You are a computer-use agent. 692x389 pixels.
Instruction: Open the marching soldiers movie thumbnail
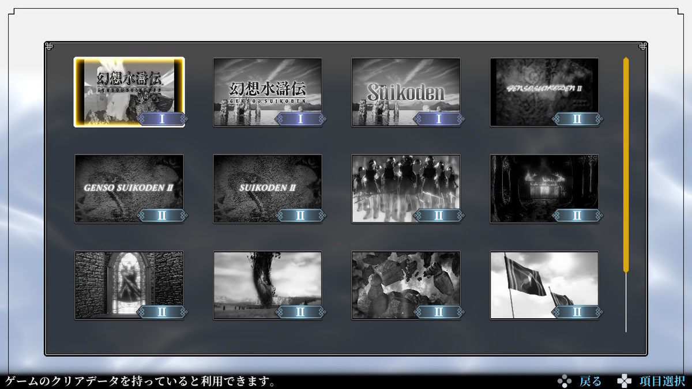click(x=406, y=188)
